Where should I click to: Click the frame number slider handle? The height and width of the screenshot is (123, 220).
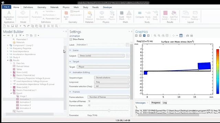point(109,110)
